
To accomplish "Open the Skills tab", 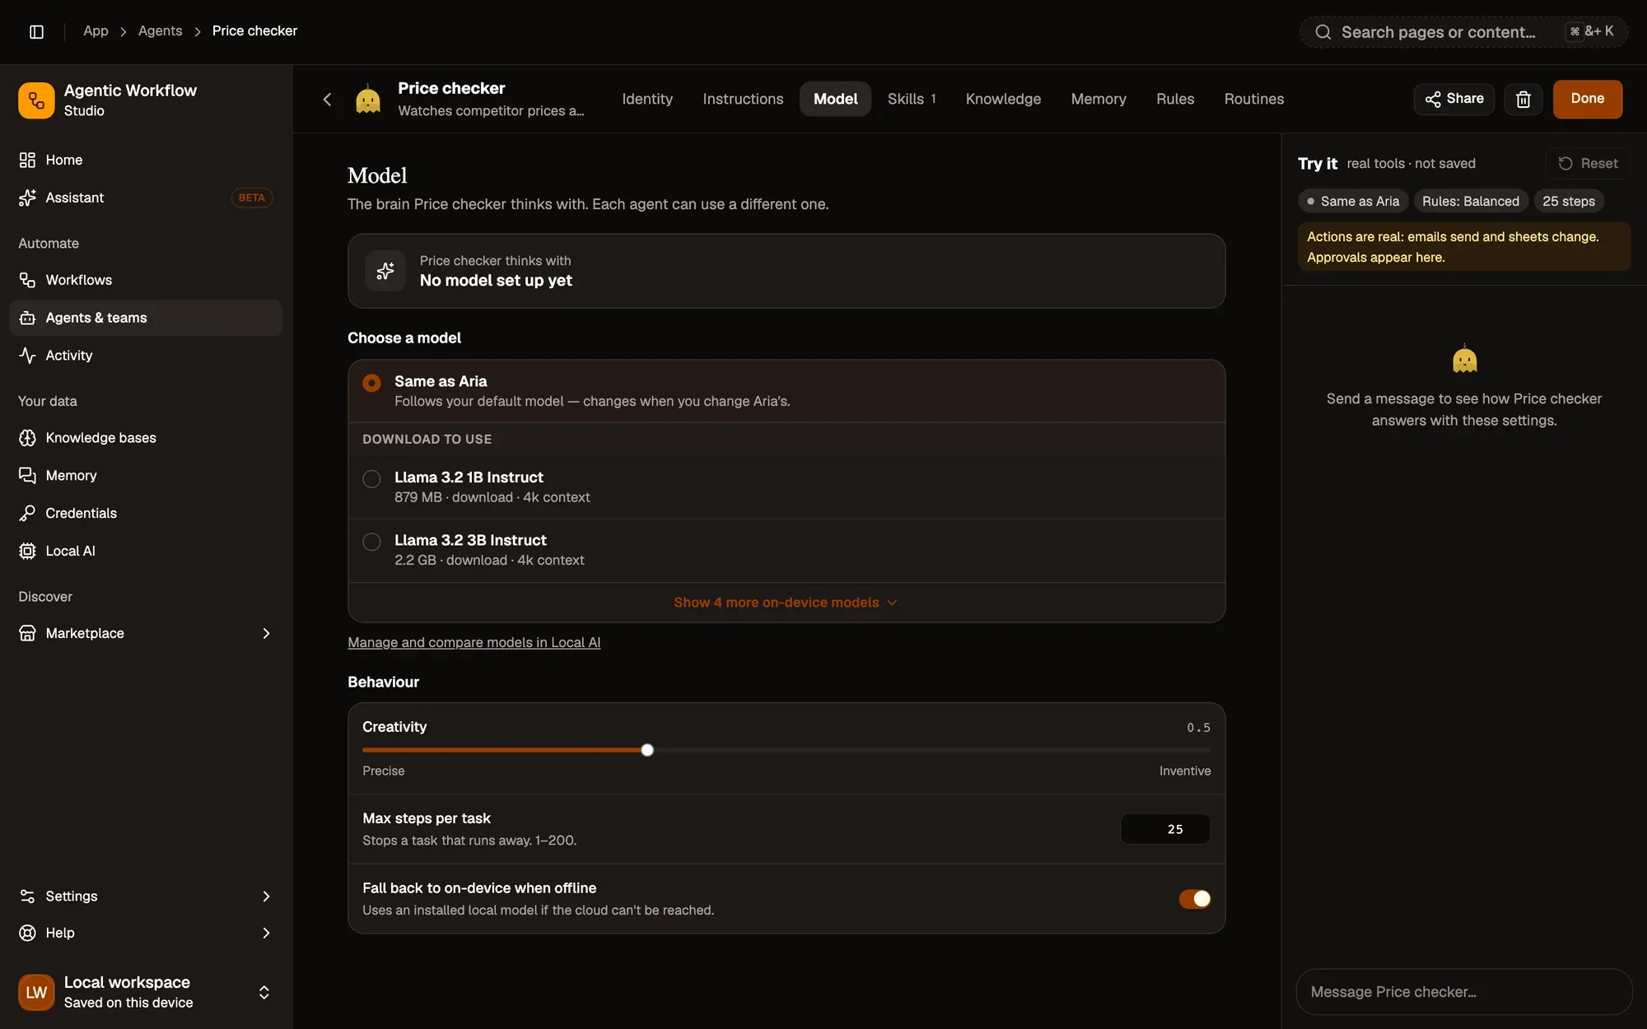I will [912, 99].
